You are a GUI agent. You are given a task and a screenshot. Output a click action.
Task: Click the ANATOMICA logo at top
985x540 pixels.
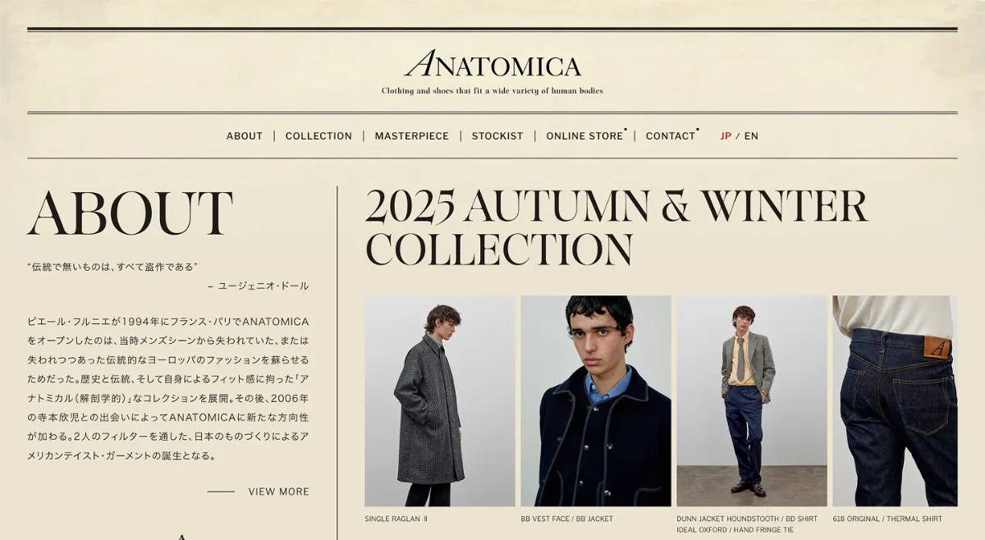pyautogui.click(x=492, y=64)
